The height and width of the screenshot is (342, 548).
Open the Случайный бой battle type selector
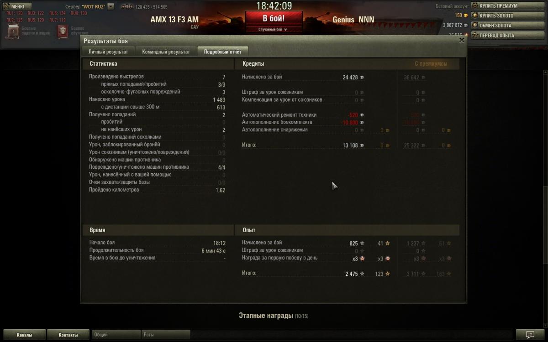click(273, 29)
